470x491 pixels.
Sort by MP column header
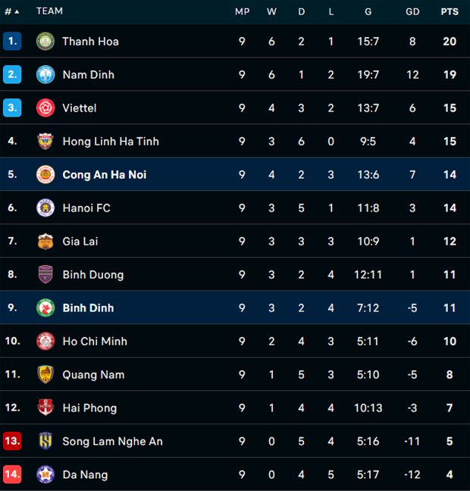pyautogui.click(x=242, y=12)
